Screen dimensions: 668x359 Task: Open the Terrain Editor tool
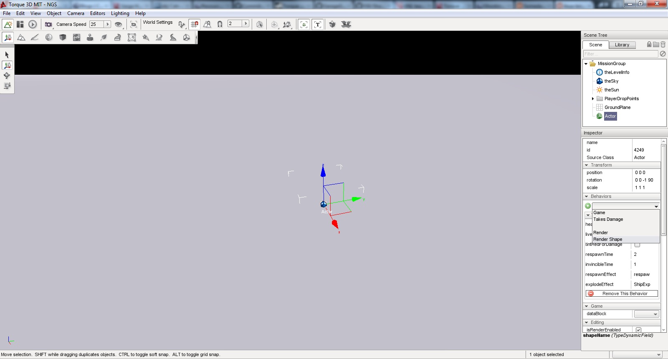[x=21, y=38]
